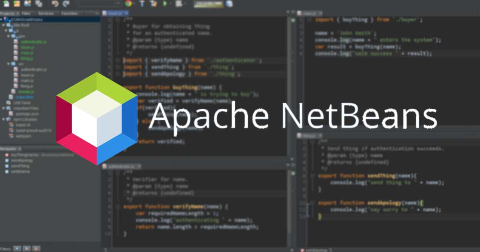The image size is (480, 252).
Task: Click the Build Project hammer icon
Action: point(142,4)
